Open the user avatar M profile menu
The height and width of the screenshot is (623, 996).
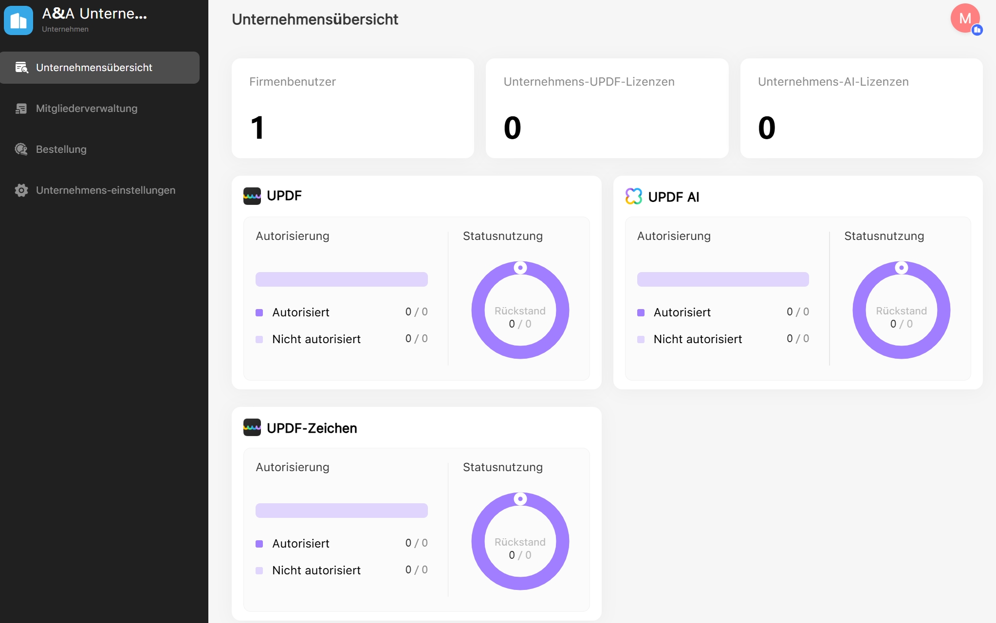pyautogui.click(x=965, y=18)
